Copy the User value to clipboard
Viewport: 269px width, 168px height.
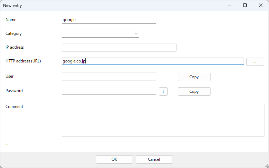point(194,77)
